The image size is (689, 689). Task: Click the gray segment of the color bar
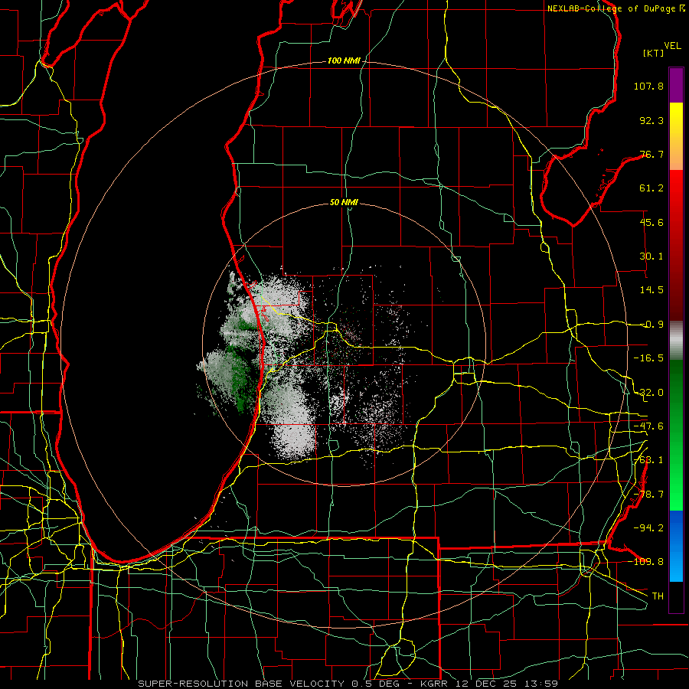coord(676,339)
